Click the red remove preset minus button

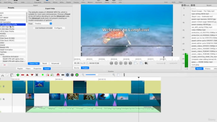(x=4, y=65)
